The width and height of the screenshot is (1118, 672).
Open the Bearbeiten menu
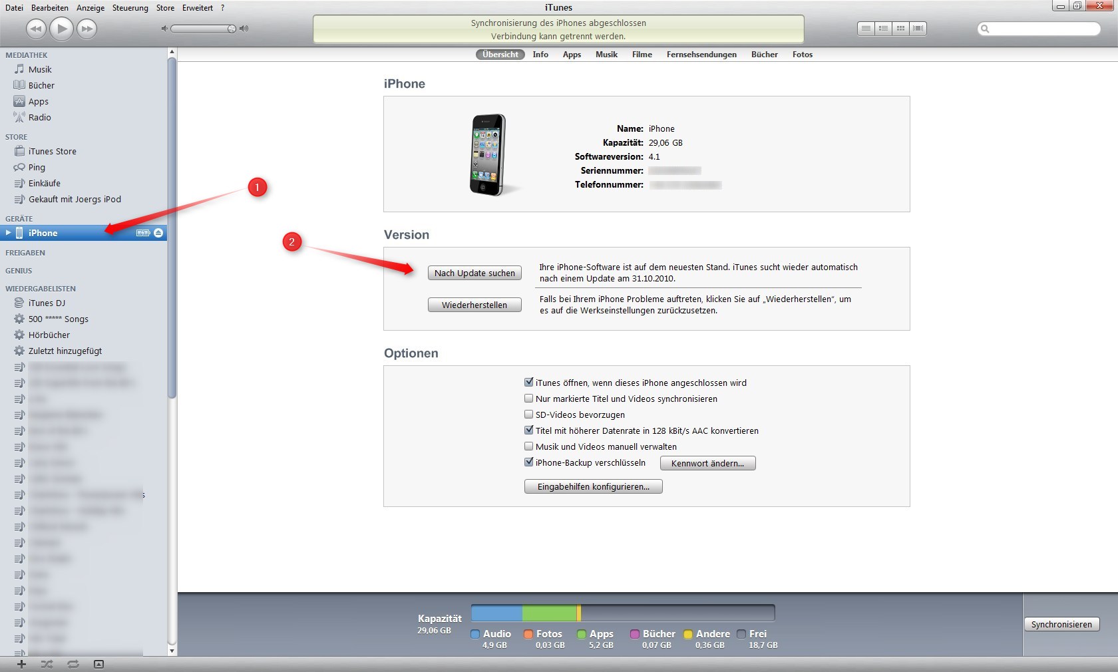[50, 8]
